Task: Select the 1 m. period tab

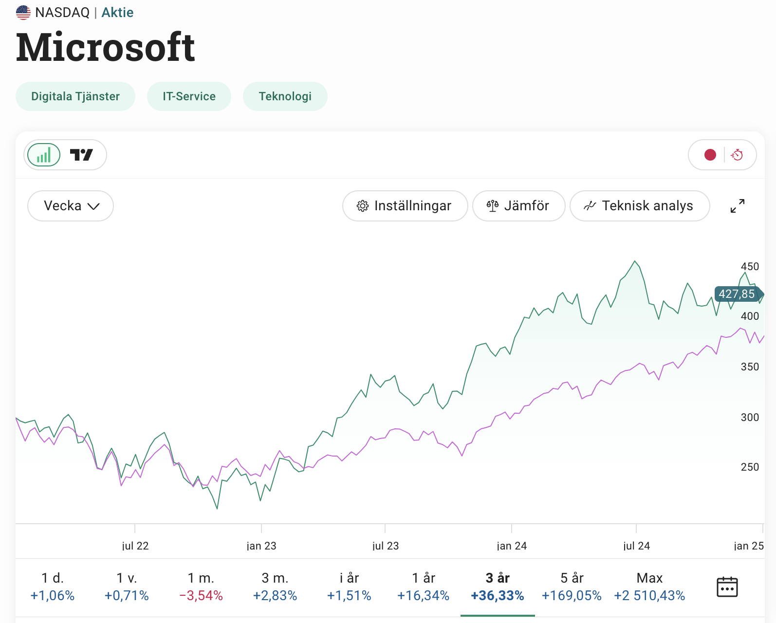Action: click(x=201, y=586)
